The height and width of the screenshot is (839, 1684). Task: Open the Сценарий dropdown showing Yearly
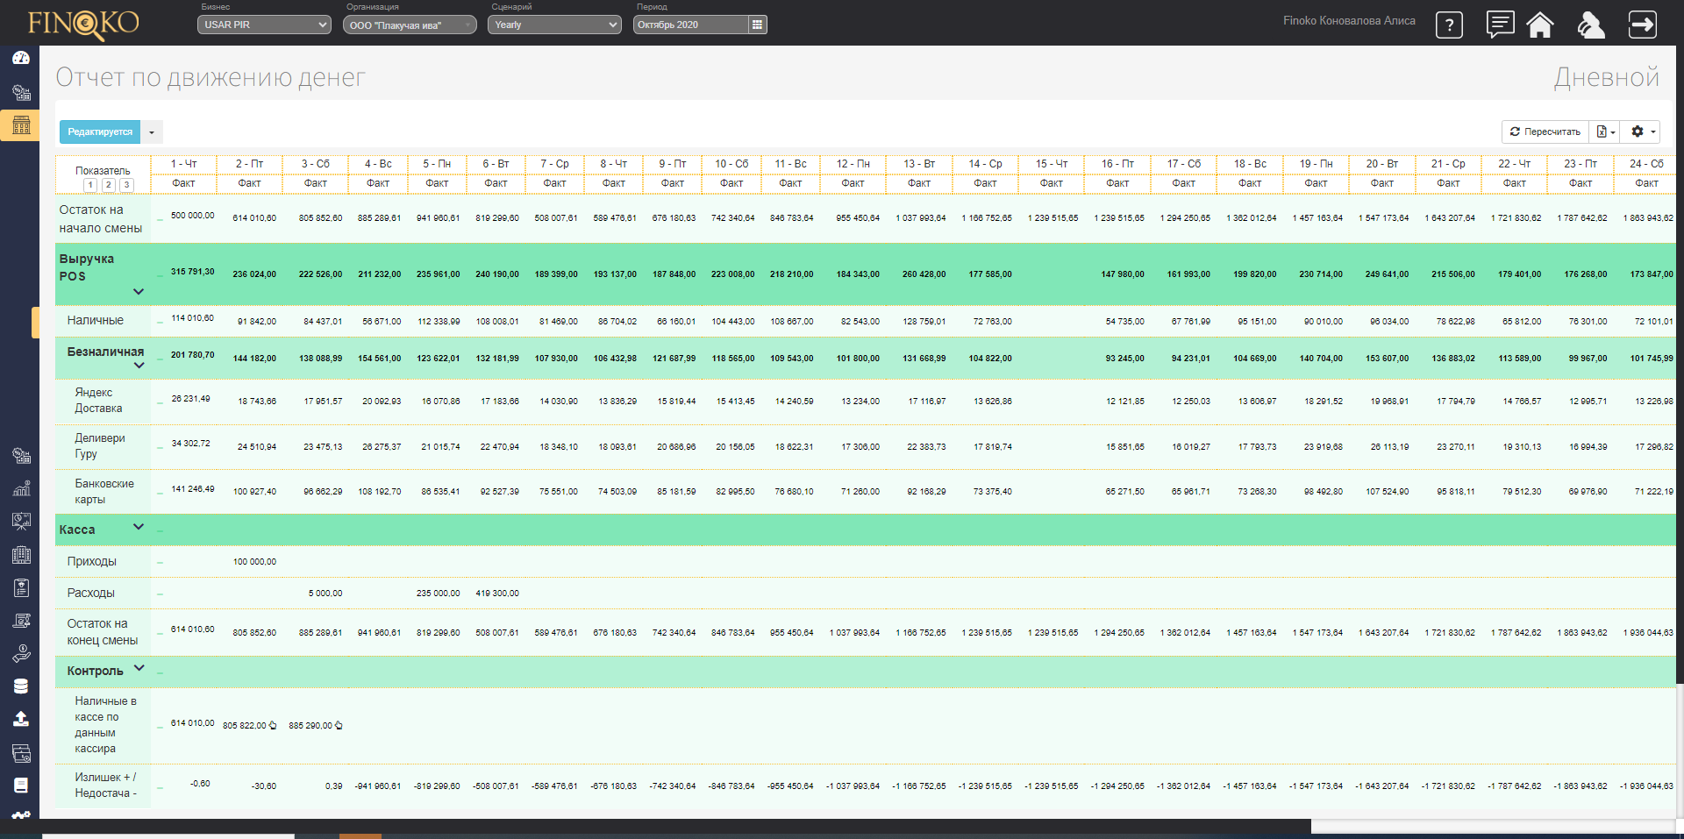point(556,25)
